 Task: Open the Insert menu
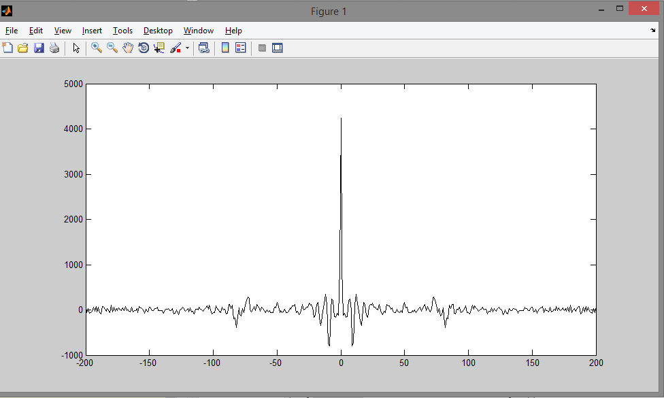coord(92,31)
